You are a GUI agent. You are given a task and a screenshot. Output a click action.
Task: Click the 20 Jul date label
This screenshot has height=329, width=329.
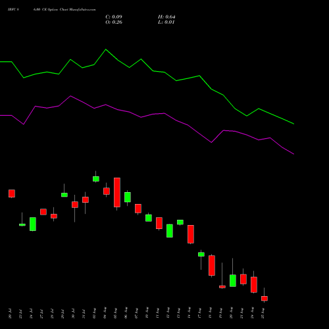pos(10,314)
